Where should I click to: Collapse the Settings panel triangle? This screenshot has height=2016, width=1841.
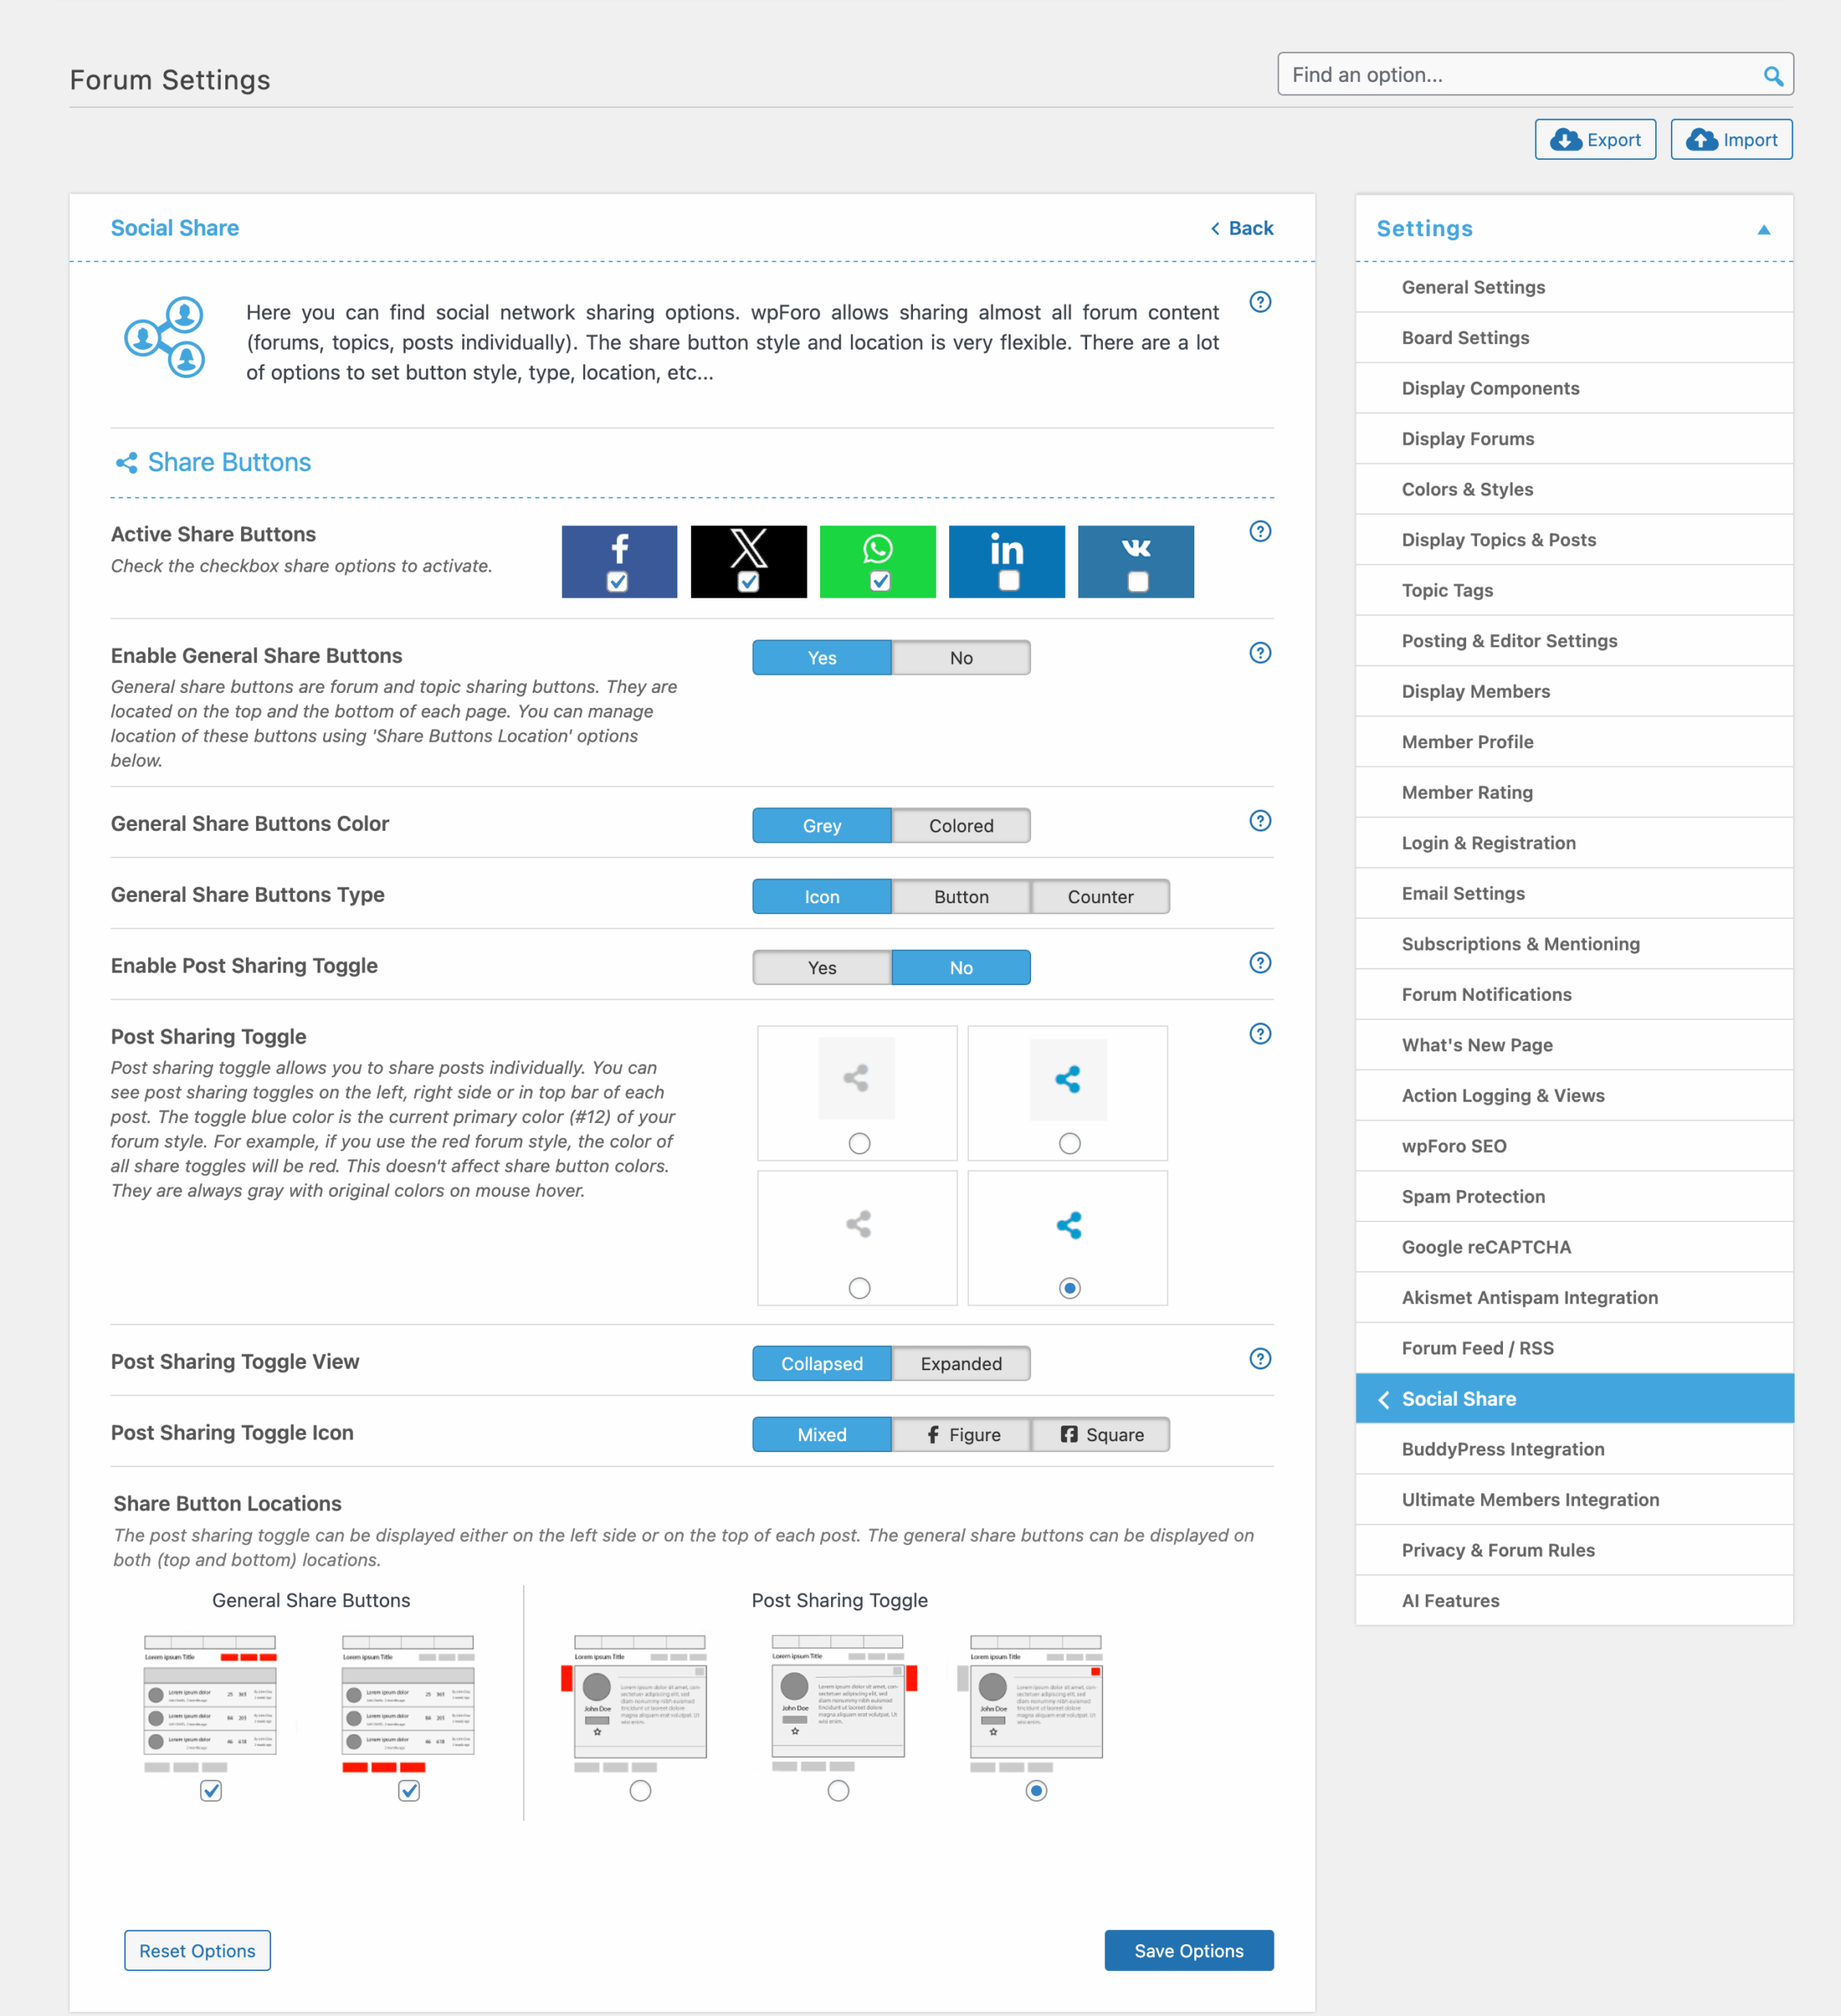(x=1763, y=230)
